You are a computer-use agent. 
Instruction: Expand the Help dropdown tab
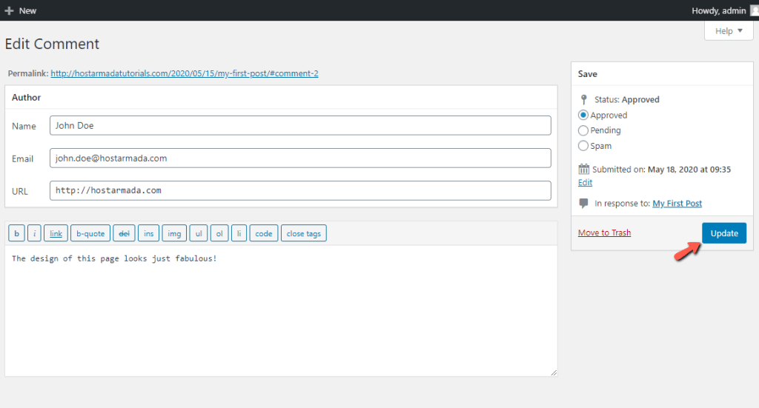pos(729,31)
